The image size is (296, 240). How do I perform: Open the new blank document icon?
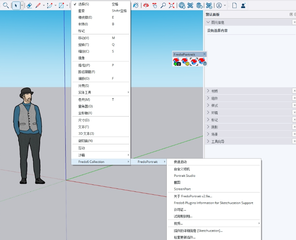(x=234, y=5)
